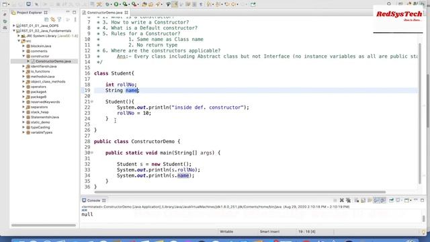This screenshot has height=242, width=430.
Task: Click the green Run button in toolbar
Action: [x=116, y=4]
